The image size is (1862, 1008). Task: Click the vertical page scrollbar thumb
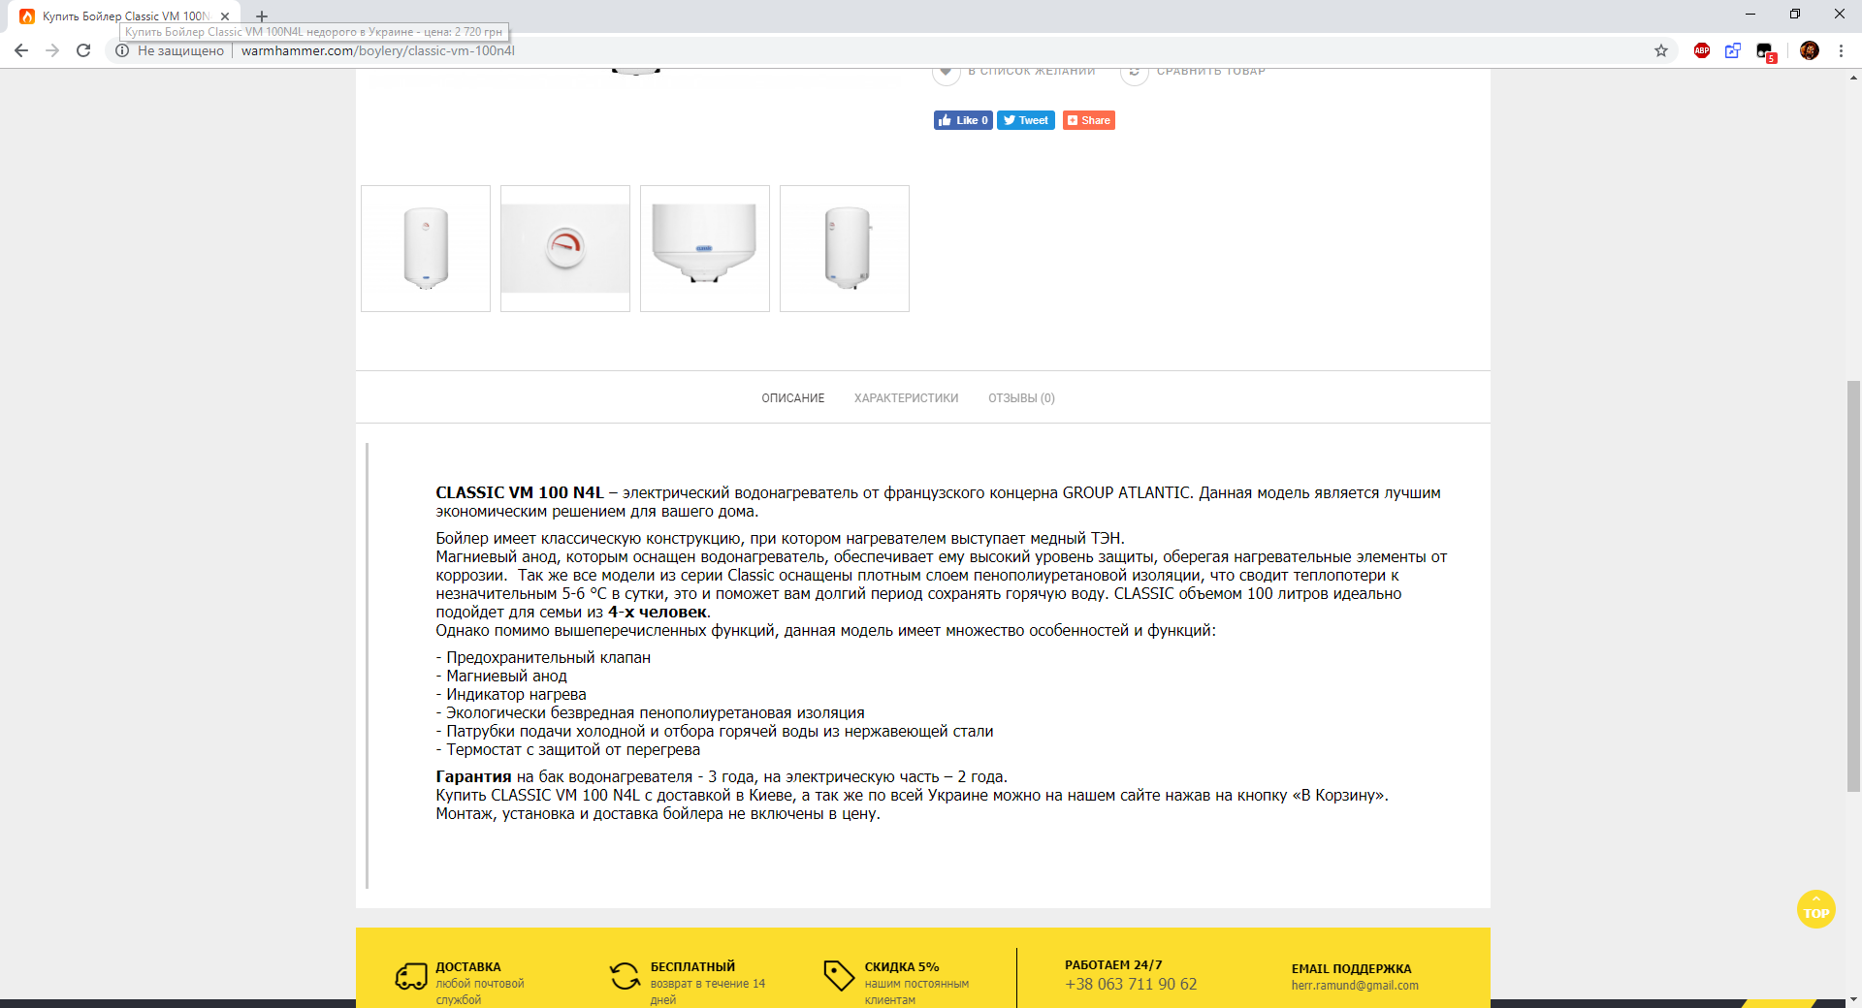[x=1853, y=586]
